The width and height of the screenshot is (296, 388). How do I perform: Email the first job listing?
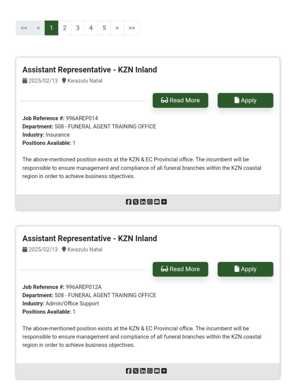[x=157, y=202]
